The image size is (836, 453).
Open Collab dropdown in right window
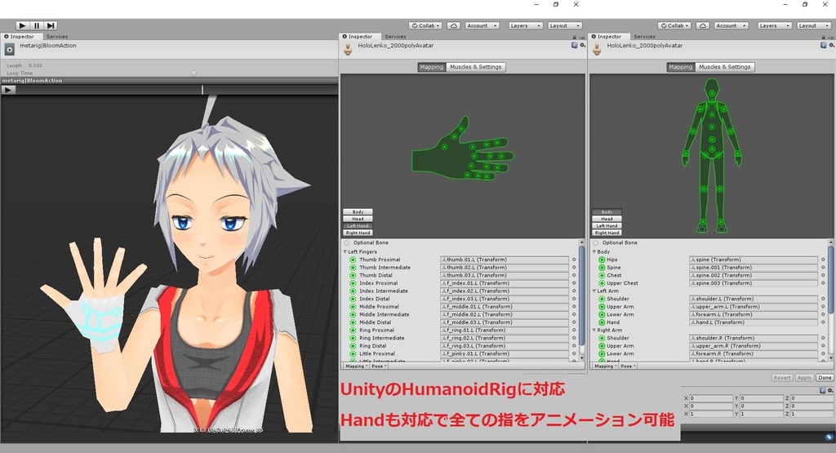pos(674,25)
